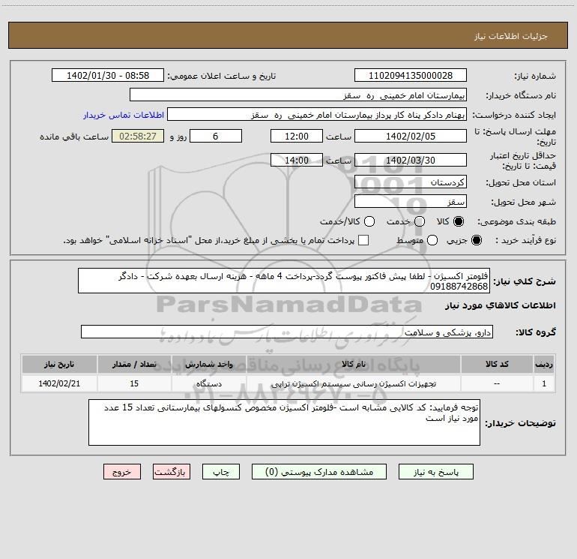Click the چاپ print button
The image size is (577, 559).
(221, 472)
